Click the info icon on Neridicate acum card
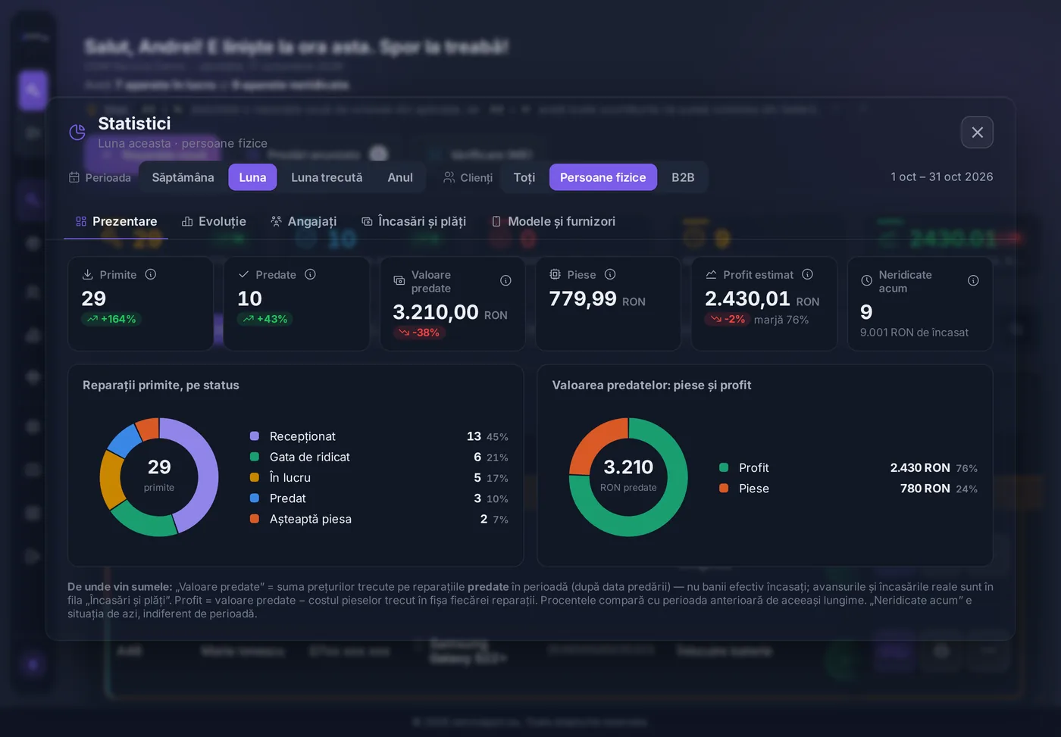Viewport: 1061px width, 737px height. coord(973,281)
